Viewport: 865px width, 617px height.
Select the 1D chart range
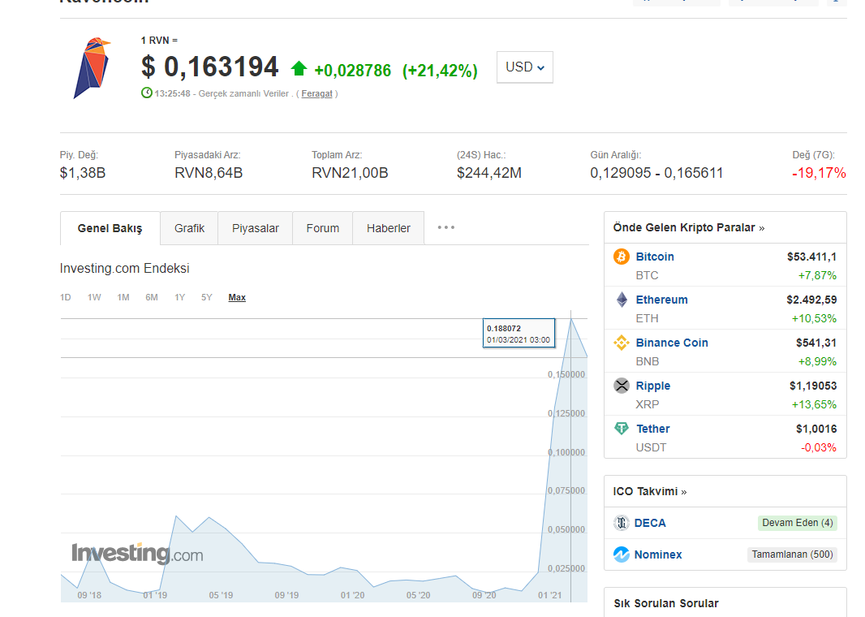pos(65,297)
